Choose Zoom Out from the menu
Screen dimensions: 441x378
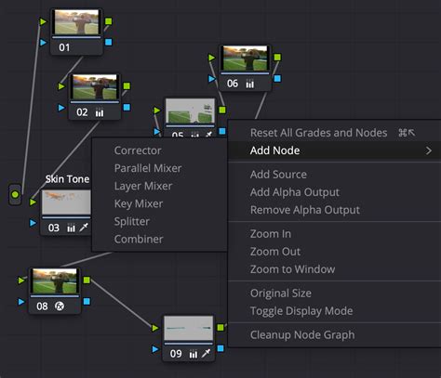tap(275, 252)
